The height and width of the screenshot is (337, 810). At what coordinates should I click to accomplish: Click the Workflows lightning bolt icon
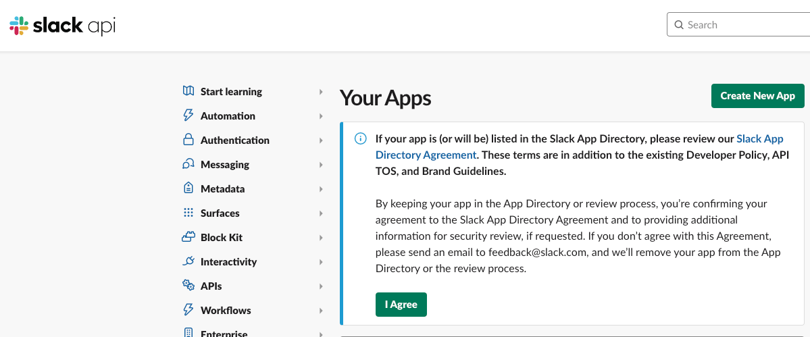coord(188,309)
